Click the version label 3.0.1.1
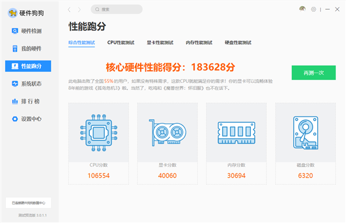The image size is (346, 223). pos(33,216)
